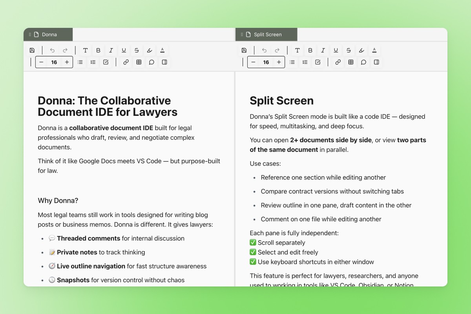Insert link in Split Screen pane
Screen dimensions: 471x314
coord(338,62)
